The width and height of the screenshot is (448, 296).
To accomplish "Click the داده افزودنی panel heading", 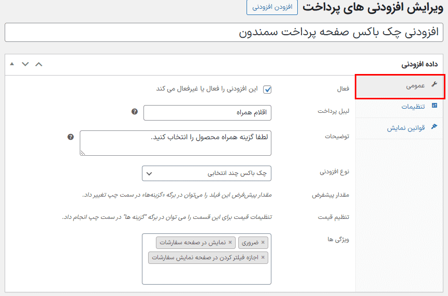I will coord(420,64).
